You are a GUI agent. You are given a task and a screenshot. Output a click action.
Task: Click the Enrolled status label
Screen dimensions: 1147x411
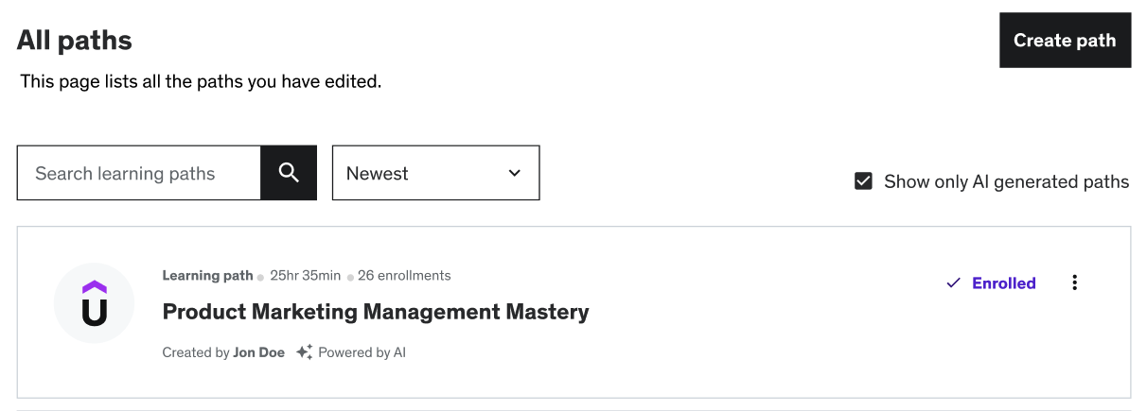click(x=1003, y=283)
